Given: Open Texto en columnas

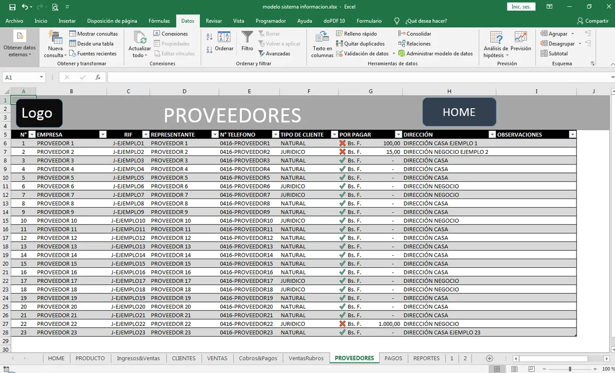Looking at the screenshot, I should 322,44.
